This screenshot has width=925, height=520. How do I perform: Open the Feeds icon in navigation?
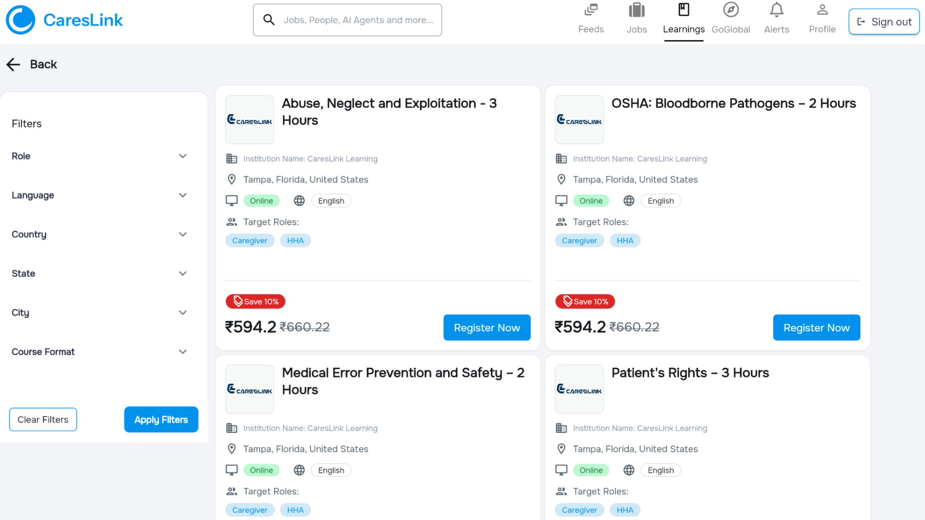pos(591,10)
